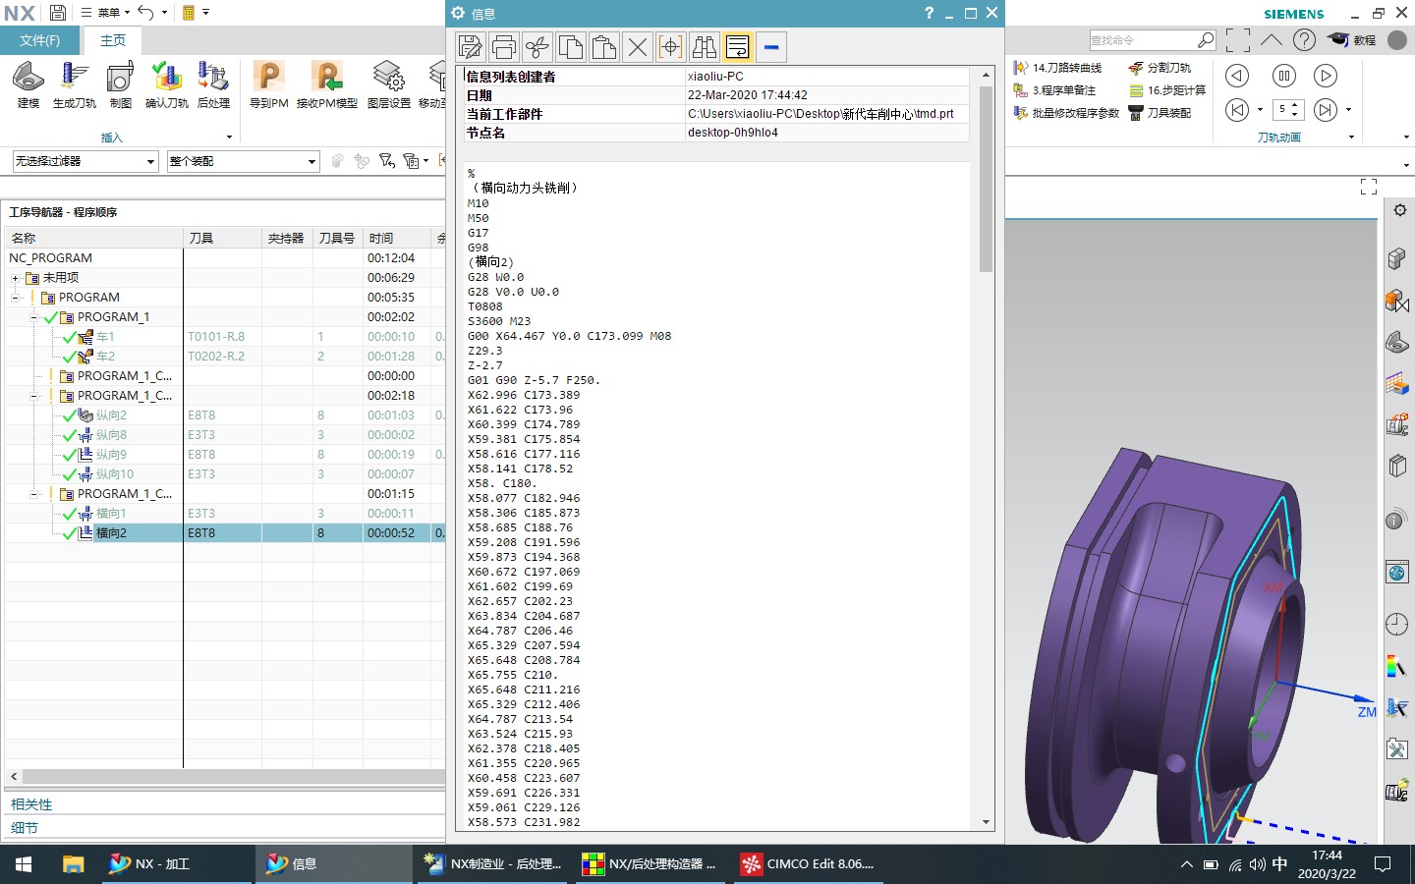Click 3.程序单备注 command
This screenshot has width=1415, height=884.
point(1054,90)
